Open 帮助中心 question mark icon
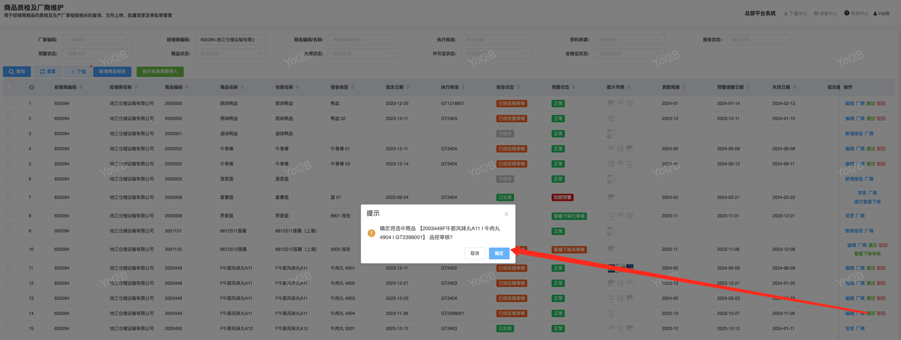901x340 pixels. tap(847, 13)
